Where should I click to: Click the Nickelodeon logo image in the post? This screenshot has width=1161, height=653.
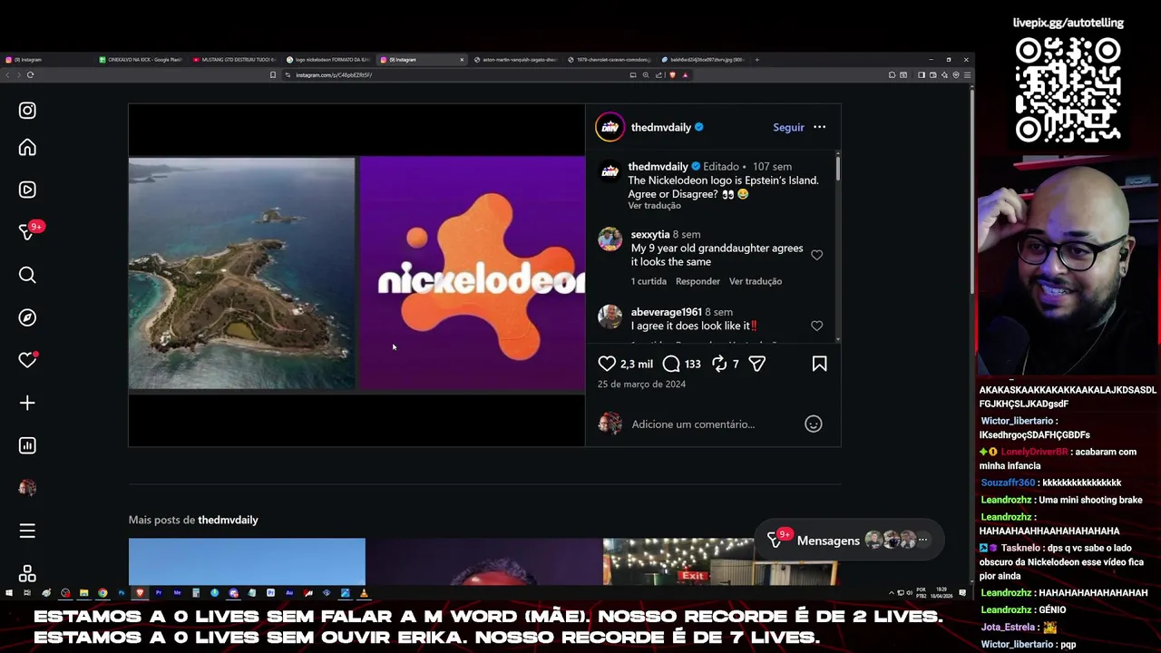click(473, 273)
